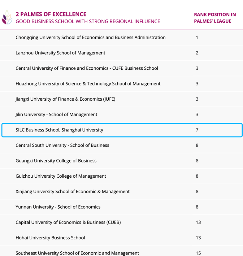Open Jiangxi University of Finance (JUFE)
The width and height of the screenshot is (243, 256).
(x=65, y=99)
